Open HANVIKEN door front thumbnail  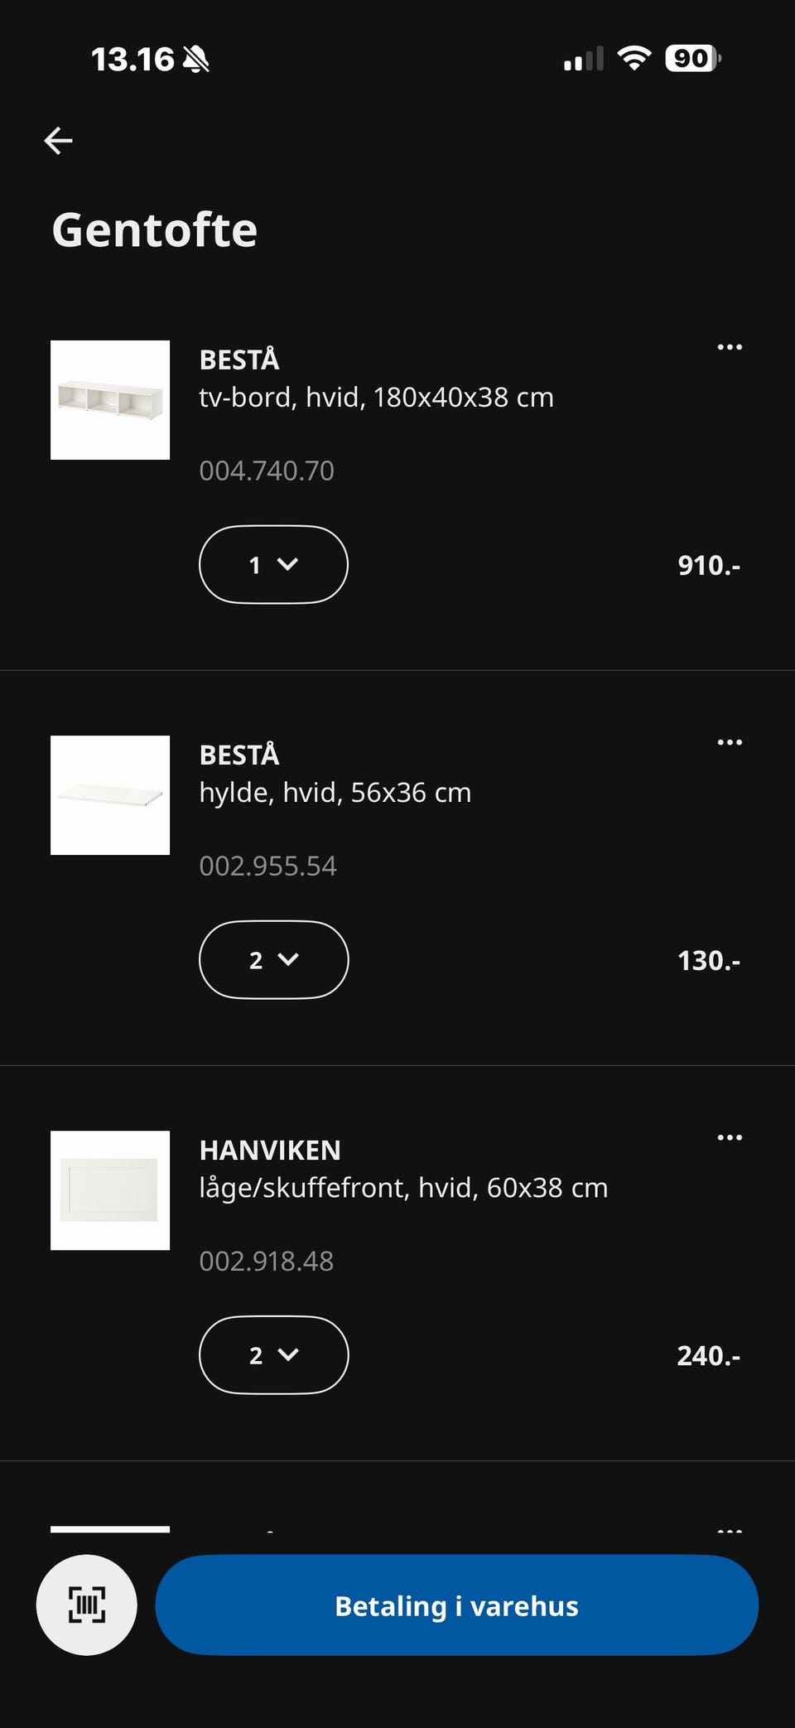[110, 1190]
